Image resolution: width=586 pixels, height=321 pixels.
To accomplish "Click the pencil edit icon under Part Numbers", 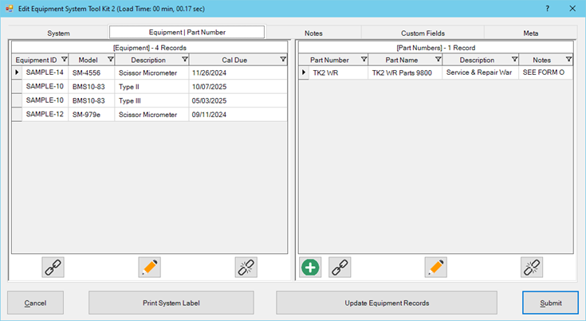I will coord(435,268).
